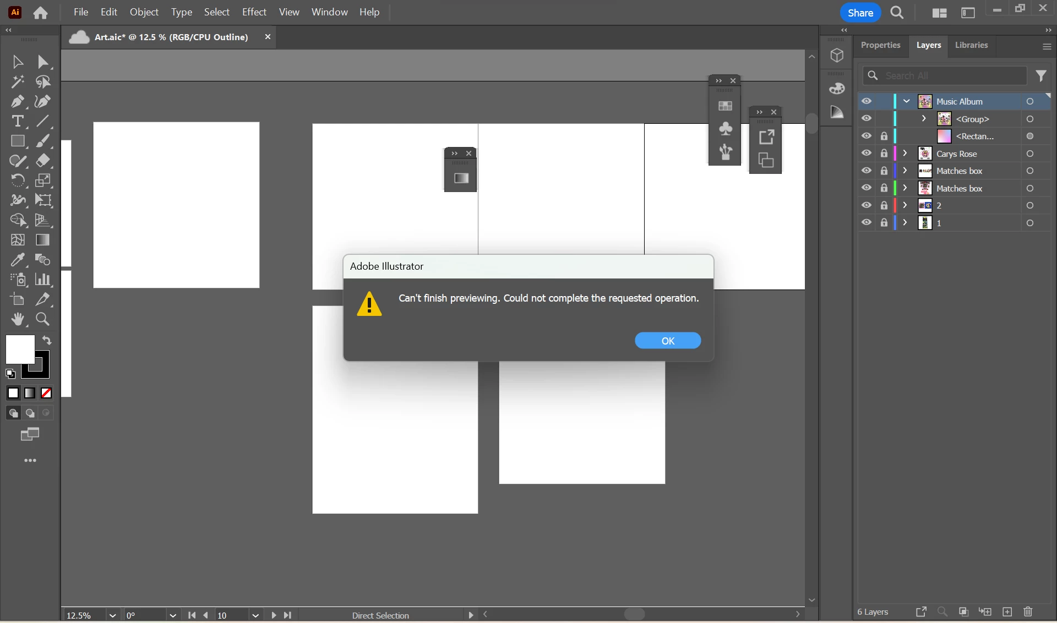Click OK in the error dialog
Screen dimensions: 1057x623
(667, 341)
